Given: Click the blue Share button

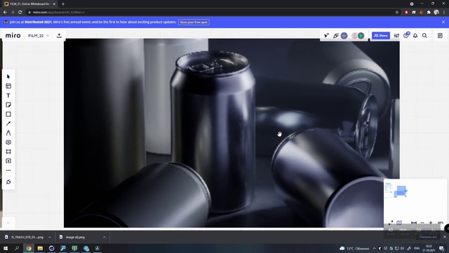Looking at the screenshot, I should point(380,36).
